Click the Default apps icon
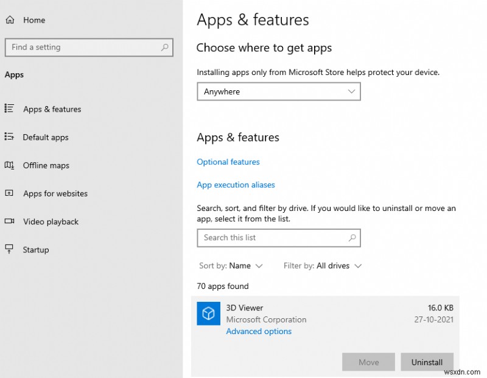The image size is (487, 378). click(9, 137)
